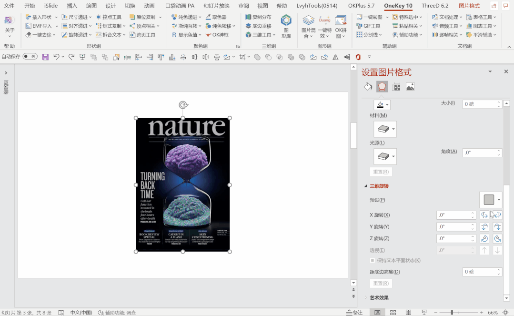The height and width of the screenshot is (316, 514).
Task: Switch to Reading view icon
Action: click(408, 312)
